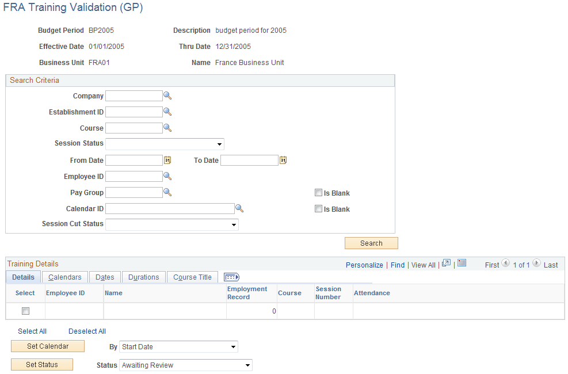The height and width of the screenshot is (374, 568).
Task: Click inside the Establishment ID field
Action: click(134, 112)
